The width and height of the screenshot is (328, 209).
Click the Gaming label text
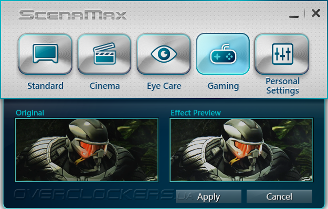point(223,86)
